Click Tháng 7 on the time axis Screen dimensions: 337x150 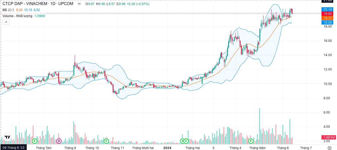[x=306, y=148]
